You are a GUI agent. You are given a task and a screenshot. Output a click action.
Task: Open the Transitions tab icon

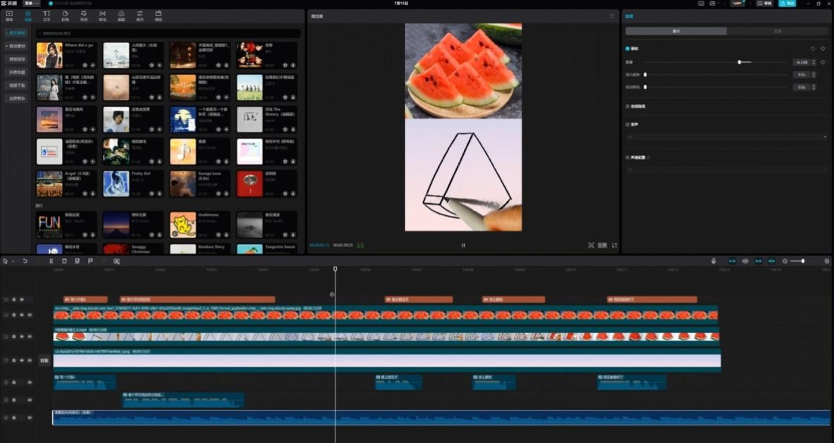(102, 16)
